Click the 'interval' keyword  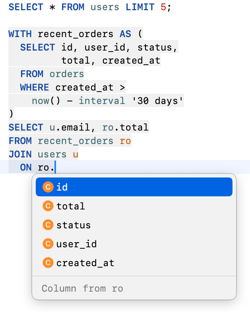(x=102, y=101)
